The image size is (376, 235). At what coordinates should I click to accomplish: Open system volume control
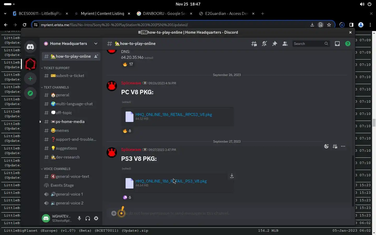click(x=362, y=4)
